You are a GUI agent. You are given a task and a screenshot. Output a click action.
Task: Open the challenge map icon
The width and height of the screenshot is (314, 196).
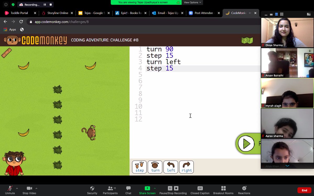[247, 40]
